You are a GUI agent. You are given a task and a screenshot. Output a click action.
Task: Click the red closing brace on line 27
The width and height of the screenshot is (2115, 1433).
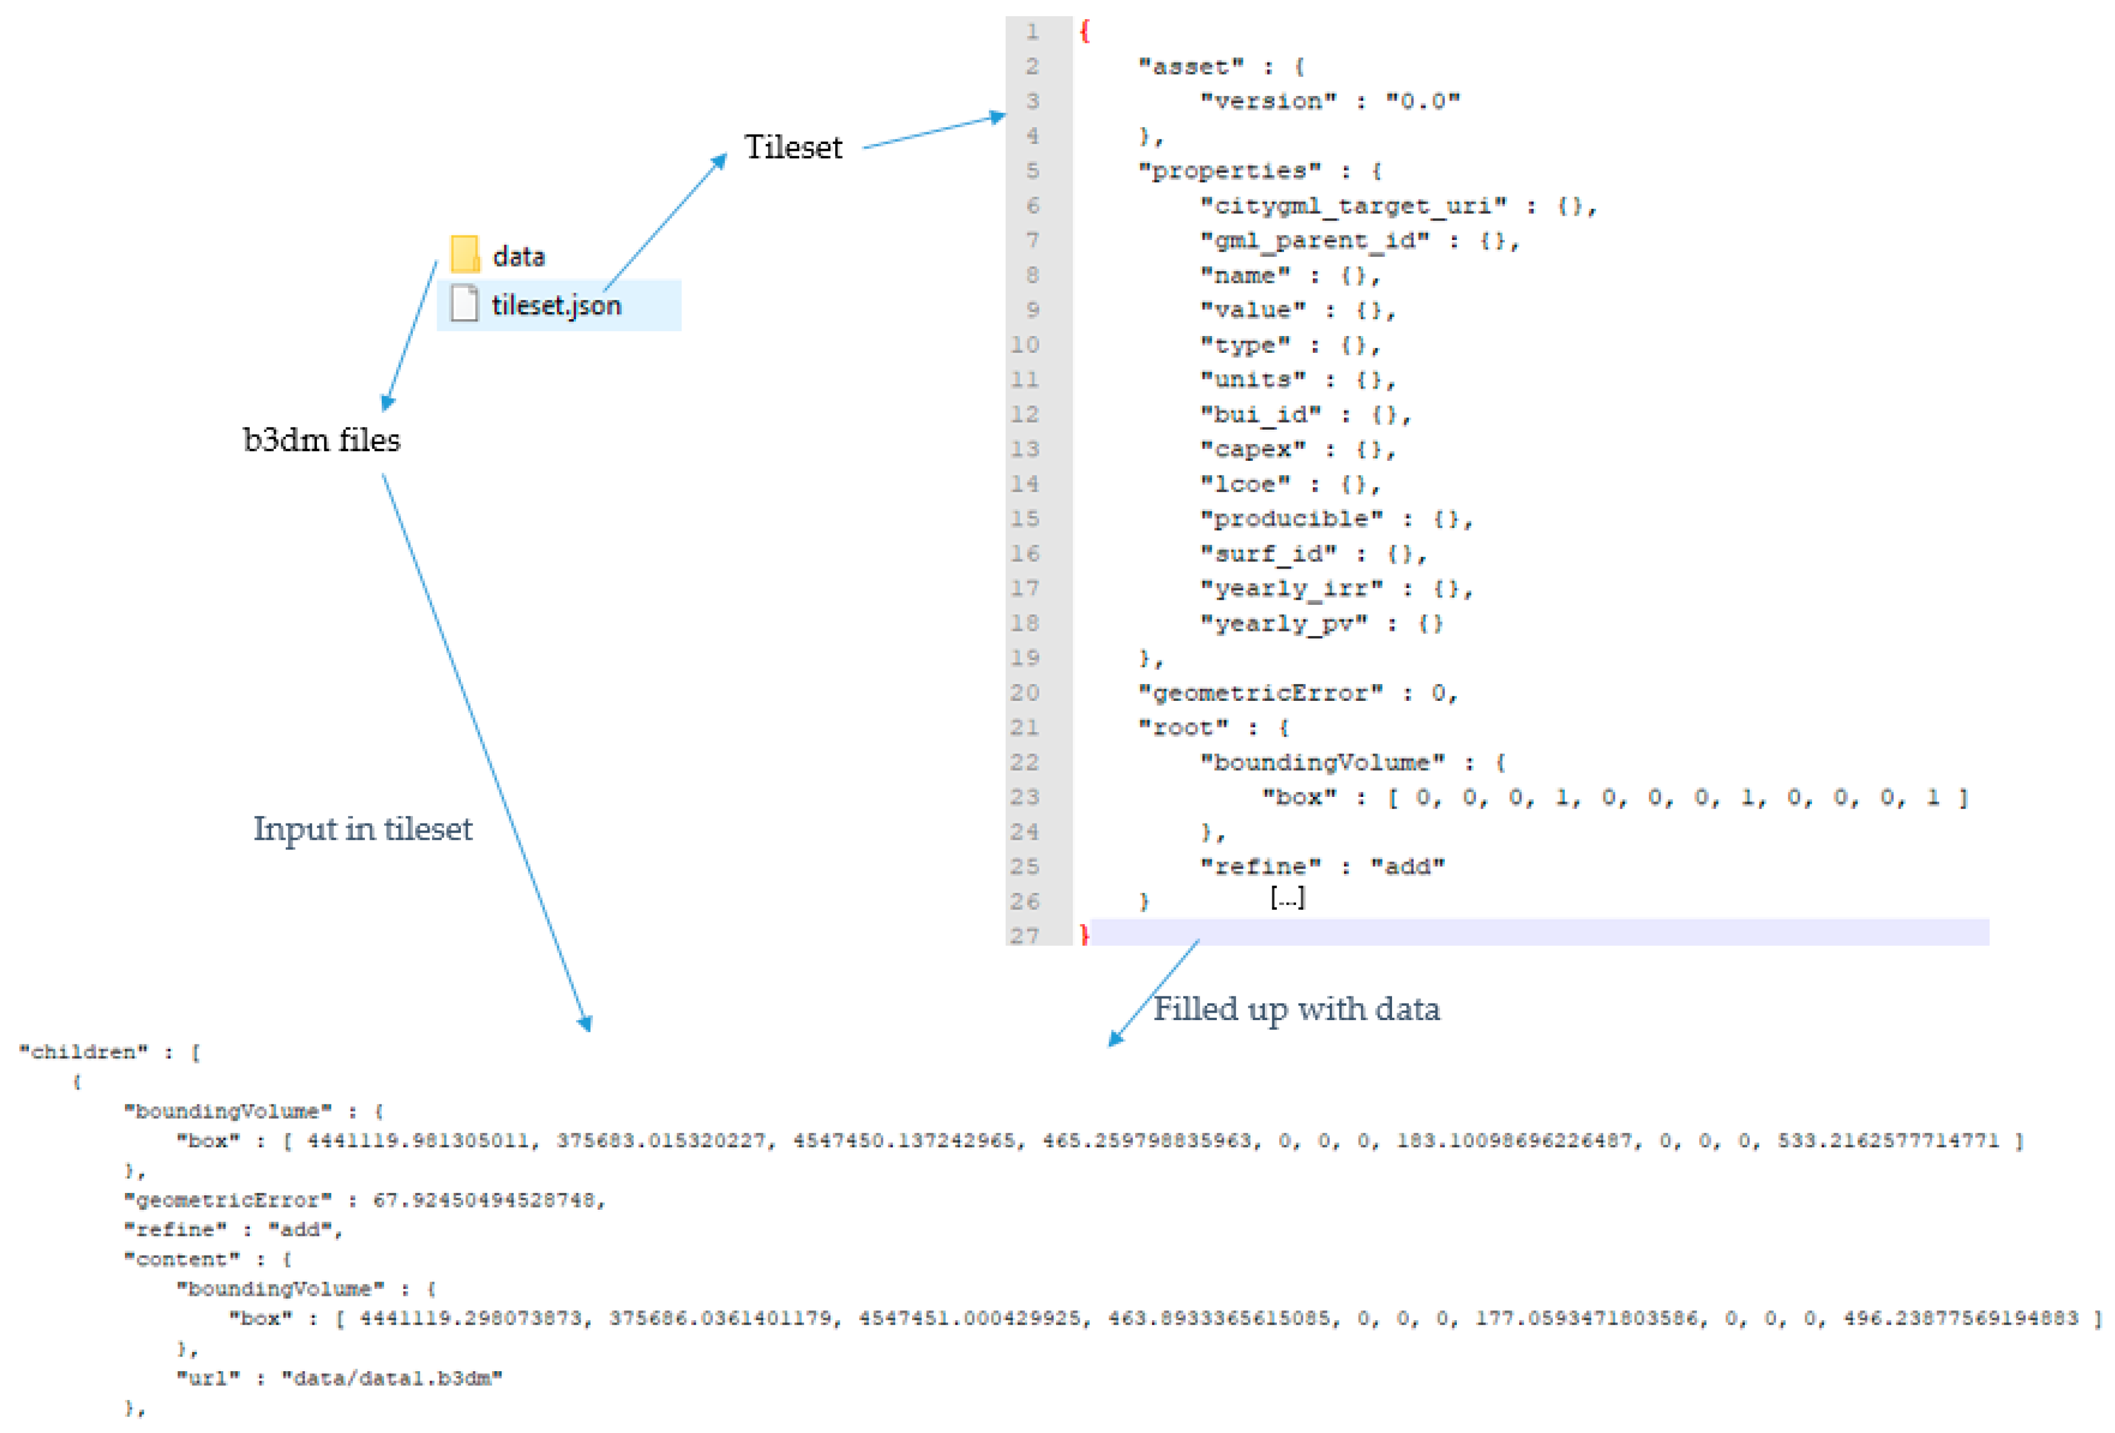[x=1084, y=935]
